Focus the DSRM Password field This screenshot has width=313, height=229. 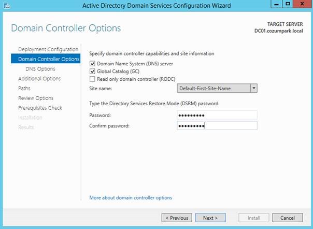coord(217,115)
